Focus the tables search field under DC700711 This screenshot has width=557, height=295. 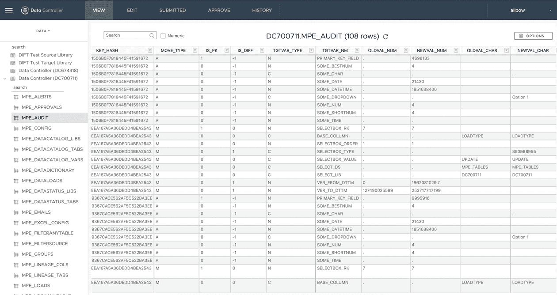38,87
